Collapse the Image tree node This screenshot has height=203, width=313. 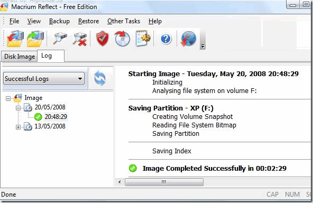[8, 98]
